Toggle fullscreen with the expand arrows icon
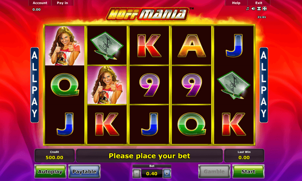302x181 pixels. tap(265, 9)
